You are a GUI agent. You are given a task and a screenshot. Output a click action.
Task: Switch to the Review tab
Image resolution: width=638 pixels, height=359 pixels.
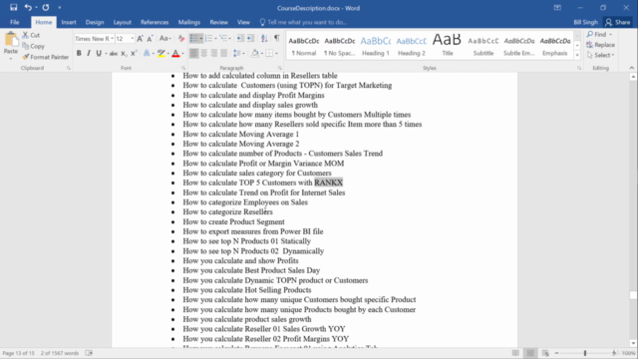[x=219, y=22]
